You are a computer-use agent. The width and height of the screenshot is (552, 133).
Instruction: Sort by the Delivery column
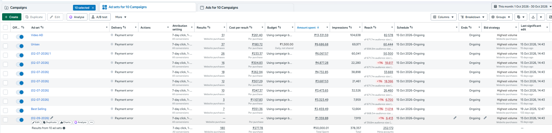[x=124, y=27]
